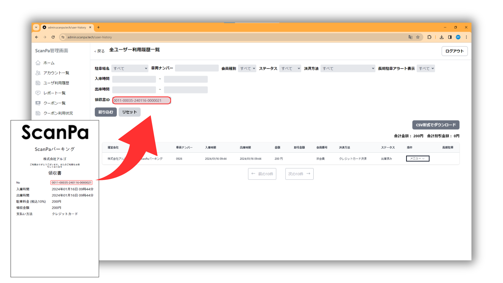Click the browser reload icon
The image size is (503, 283).
[53, 37]
